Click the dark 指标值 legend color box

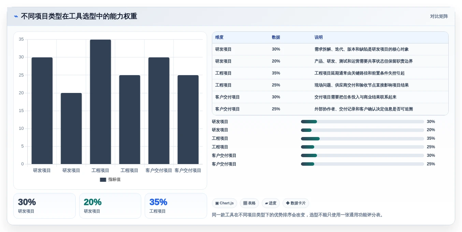pos(103,180)
